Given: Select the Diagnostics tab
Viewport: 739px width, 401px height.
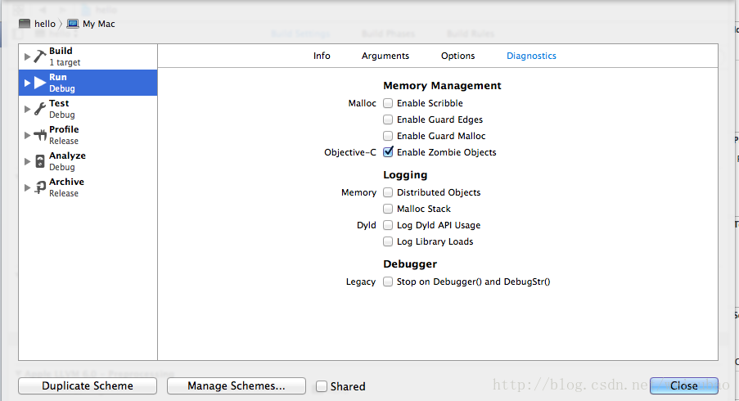Looking at the screenshot, I should pos(532,56).
